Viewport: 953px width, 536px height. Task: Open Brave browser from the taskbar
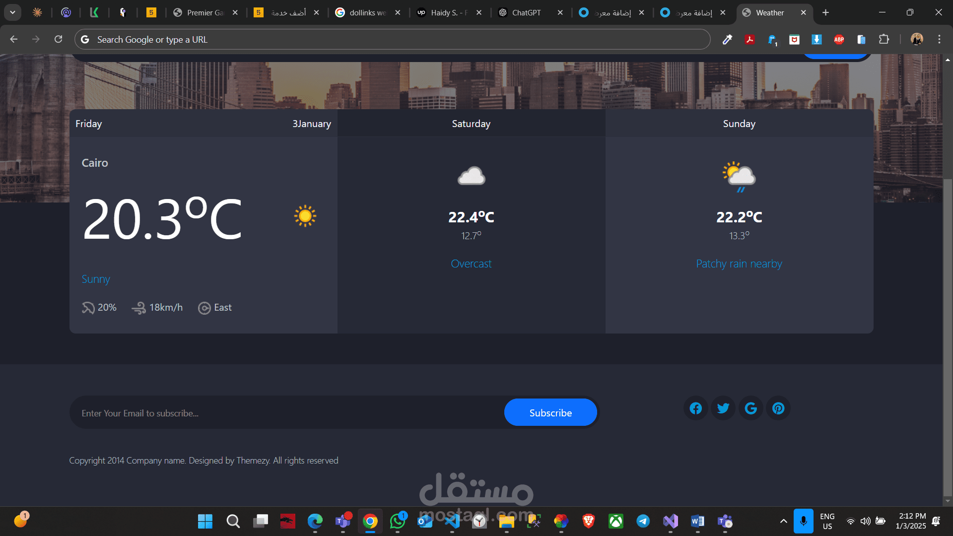[589, 521]
